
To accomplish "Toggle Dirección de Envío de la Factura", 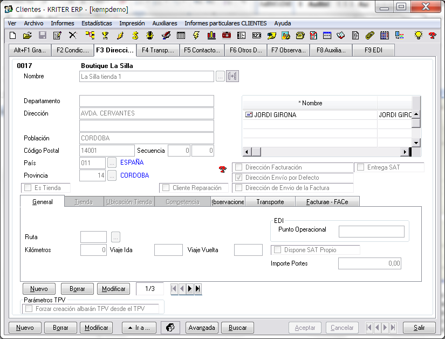I will pos(238,188).
